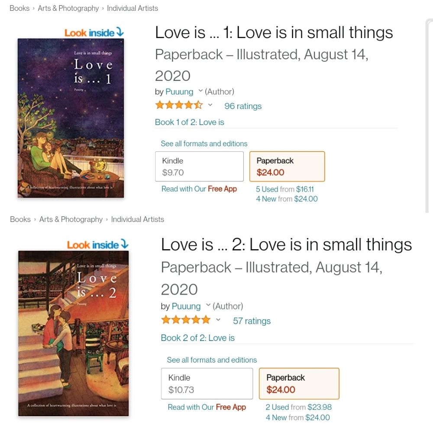Expand author dropdown next to second Puuung

coord(208,305)
